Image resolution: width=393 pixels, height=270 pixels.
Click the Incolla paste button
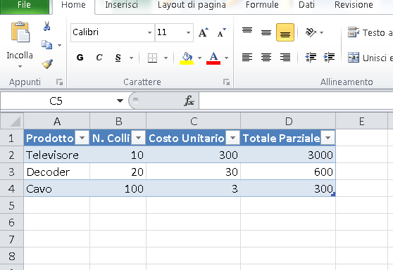(x=20, y=45)
